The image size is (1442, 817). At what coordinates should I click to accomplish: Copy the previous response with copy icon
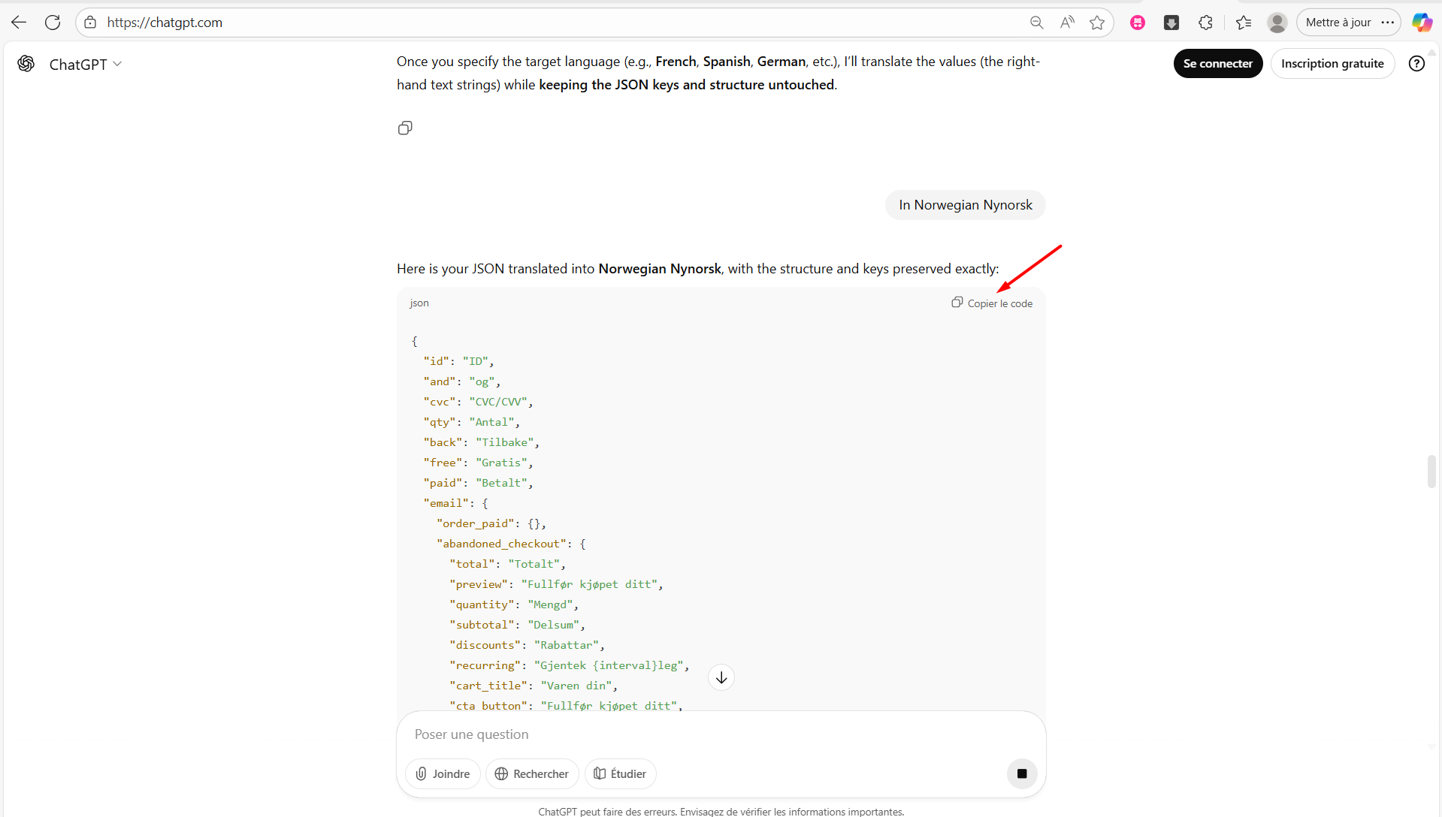tap(405, 128)
